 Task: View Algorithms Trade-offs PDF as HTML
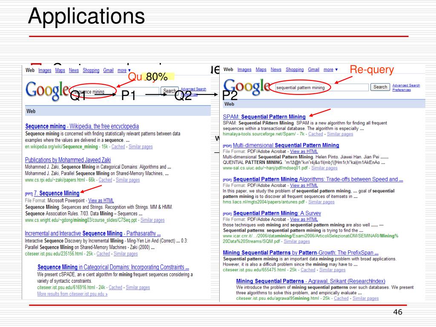(304, 186)
